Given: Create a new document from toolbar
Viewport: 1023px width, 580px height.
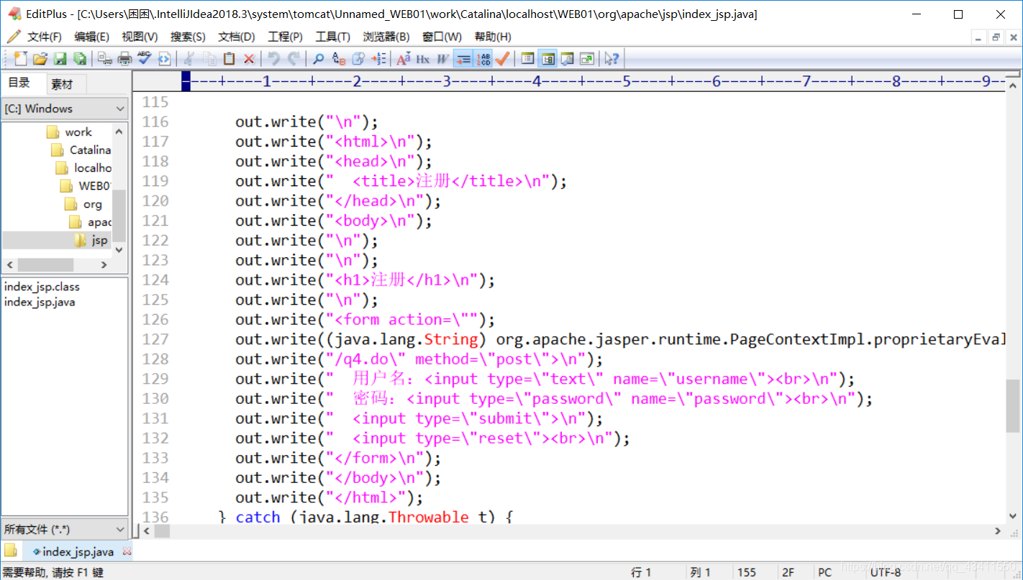Looking at the screenshot, I should (x=20, y=59).
